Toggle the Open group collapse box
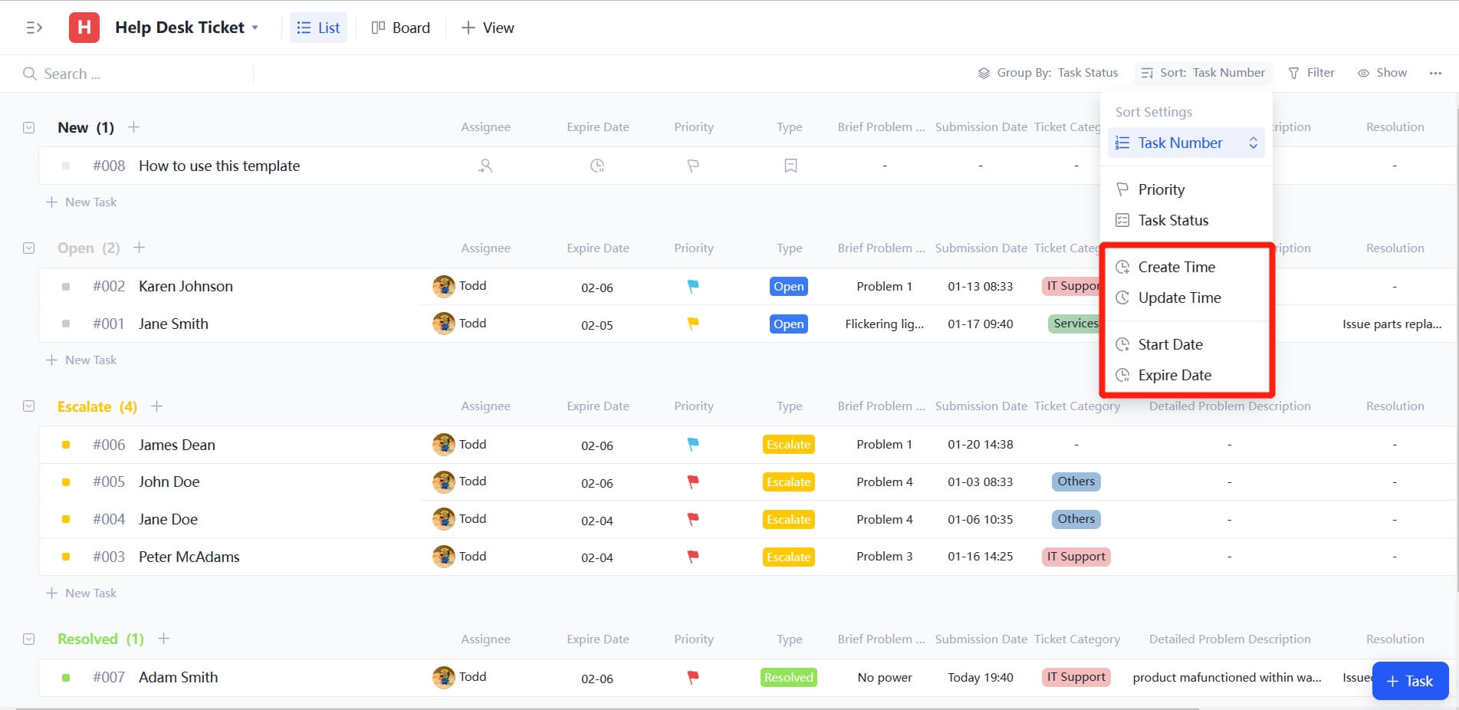1459x710 pixels. [x=29, y=248]
